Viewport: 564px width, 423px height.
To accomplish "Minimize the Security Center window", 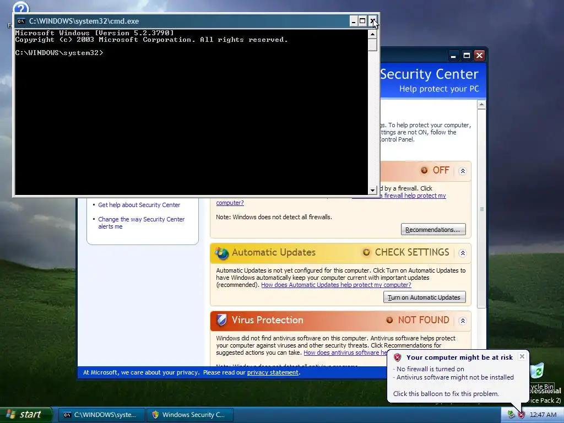I will click(x=453, y=56).
